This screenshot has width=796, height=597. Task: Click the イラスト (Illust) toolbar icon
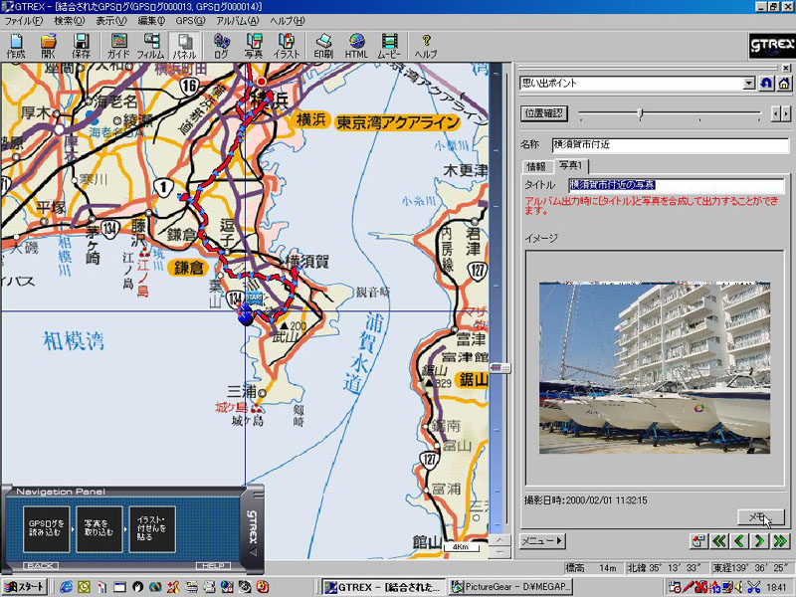(288, 46)
